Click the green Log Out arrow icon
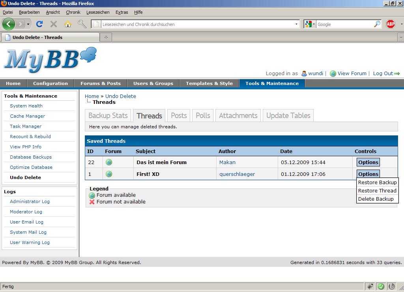This screenshot has width=404, height=292. pyautogui.click(x=397, y=74)
